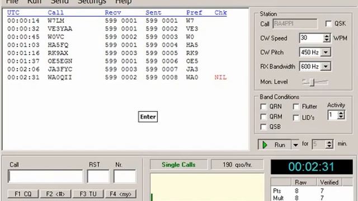The width and height of the screenshot is (358, 201).
Task: Click the Single Calls mode label
Action: click(178, 165)
